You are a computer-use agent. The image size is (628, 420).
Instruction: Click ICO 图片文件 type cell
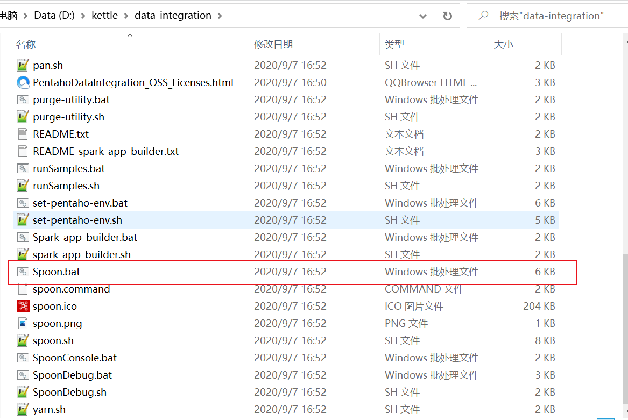pyautogui.click(x=414, y=306)
